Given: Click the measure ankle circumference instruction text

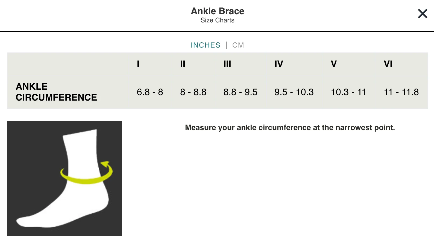Looking at the screenshot, I should click(x=290, y=128).
